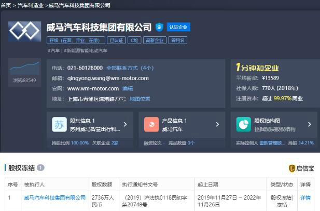Screen dimensions: 320x211
Task: Click the 1分钟知企业 heading
Action: 257,67
